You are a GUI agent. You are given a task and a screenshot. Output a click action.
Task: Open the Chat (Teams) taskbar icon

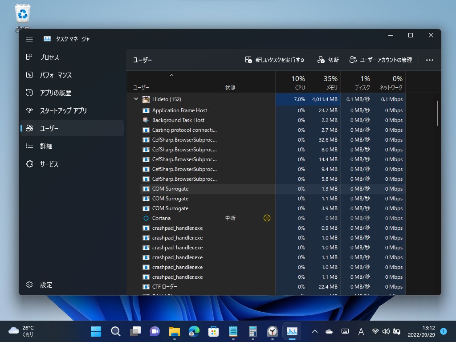coord(155,331)
